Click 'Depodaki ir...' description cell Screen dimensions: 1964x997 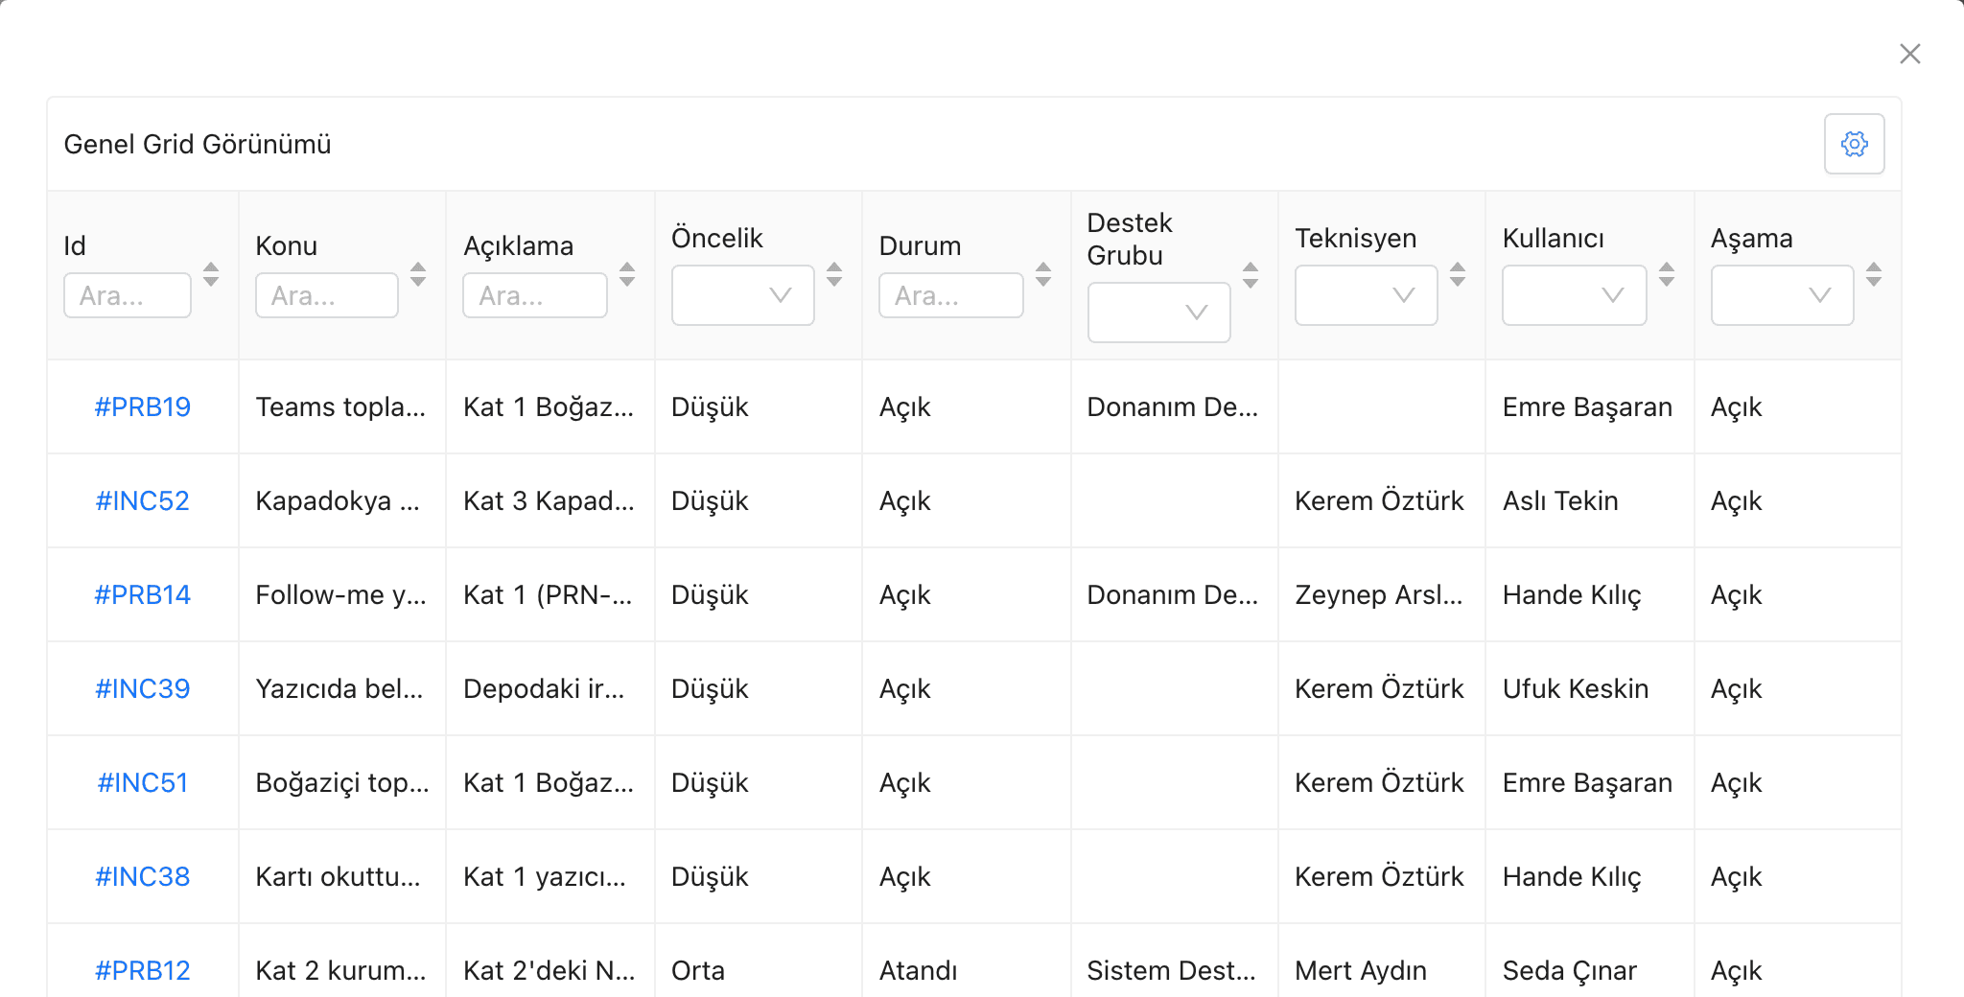(x=550, y=688)
